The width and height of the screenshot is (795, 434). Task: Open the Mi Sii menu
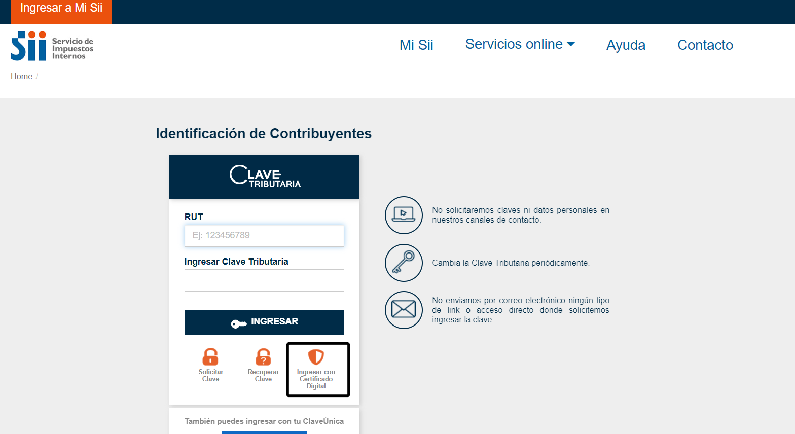(416, 45)
